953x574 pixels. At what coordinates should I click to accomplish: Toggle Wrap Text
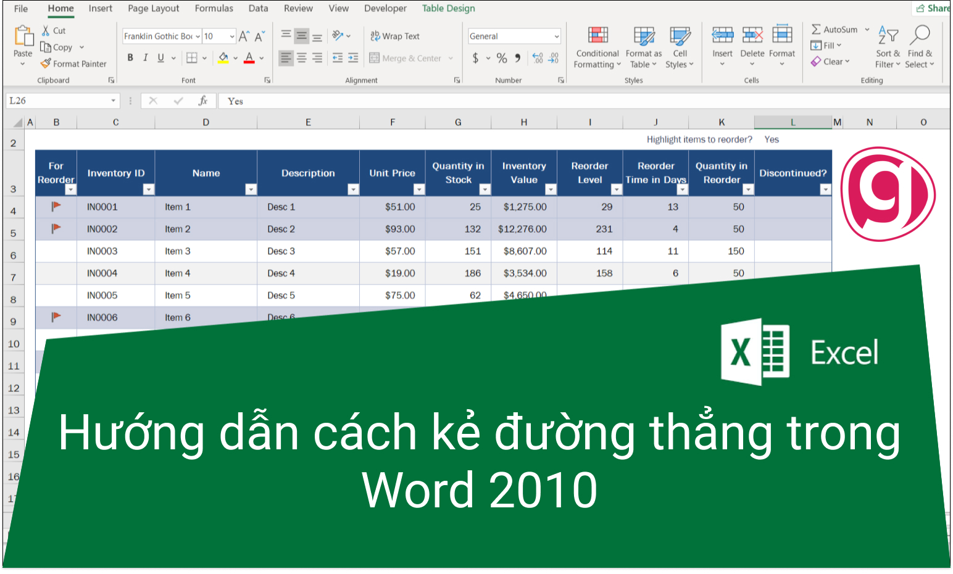(x=395, y=36)
